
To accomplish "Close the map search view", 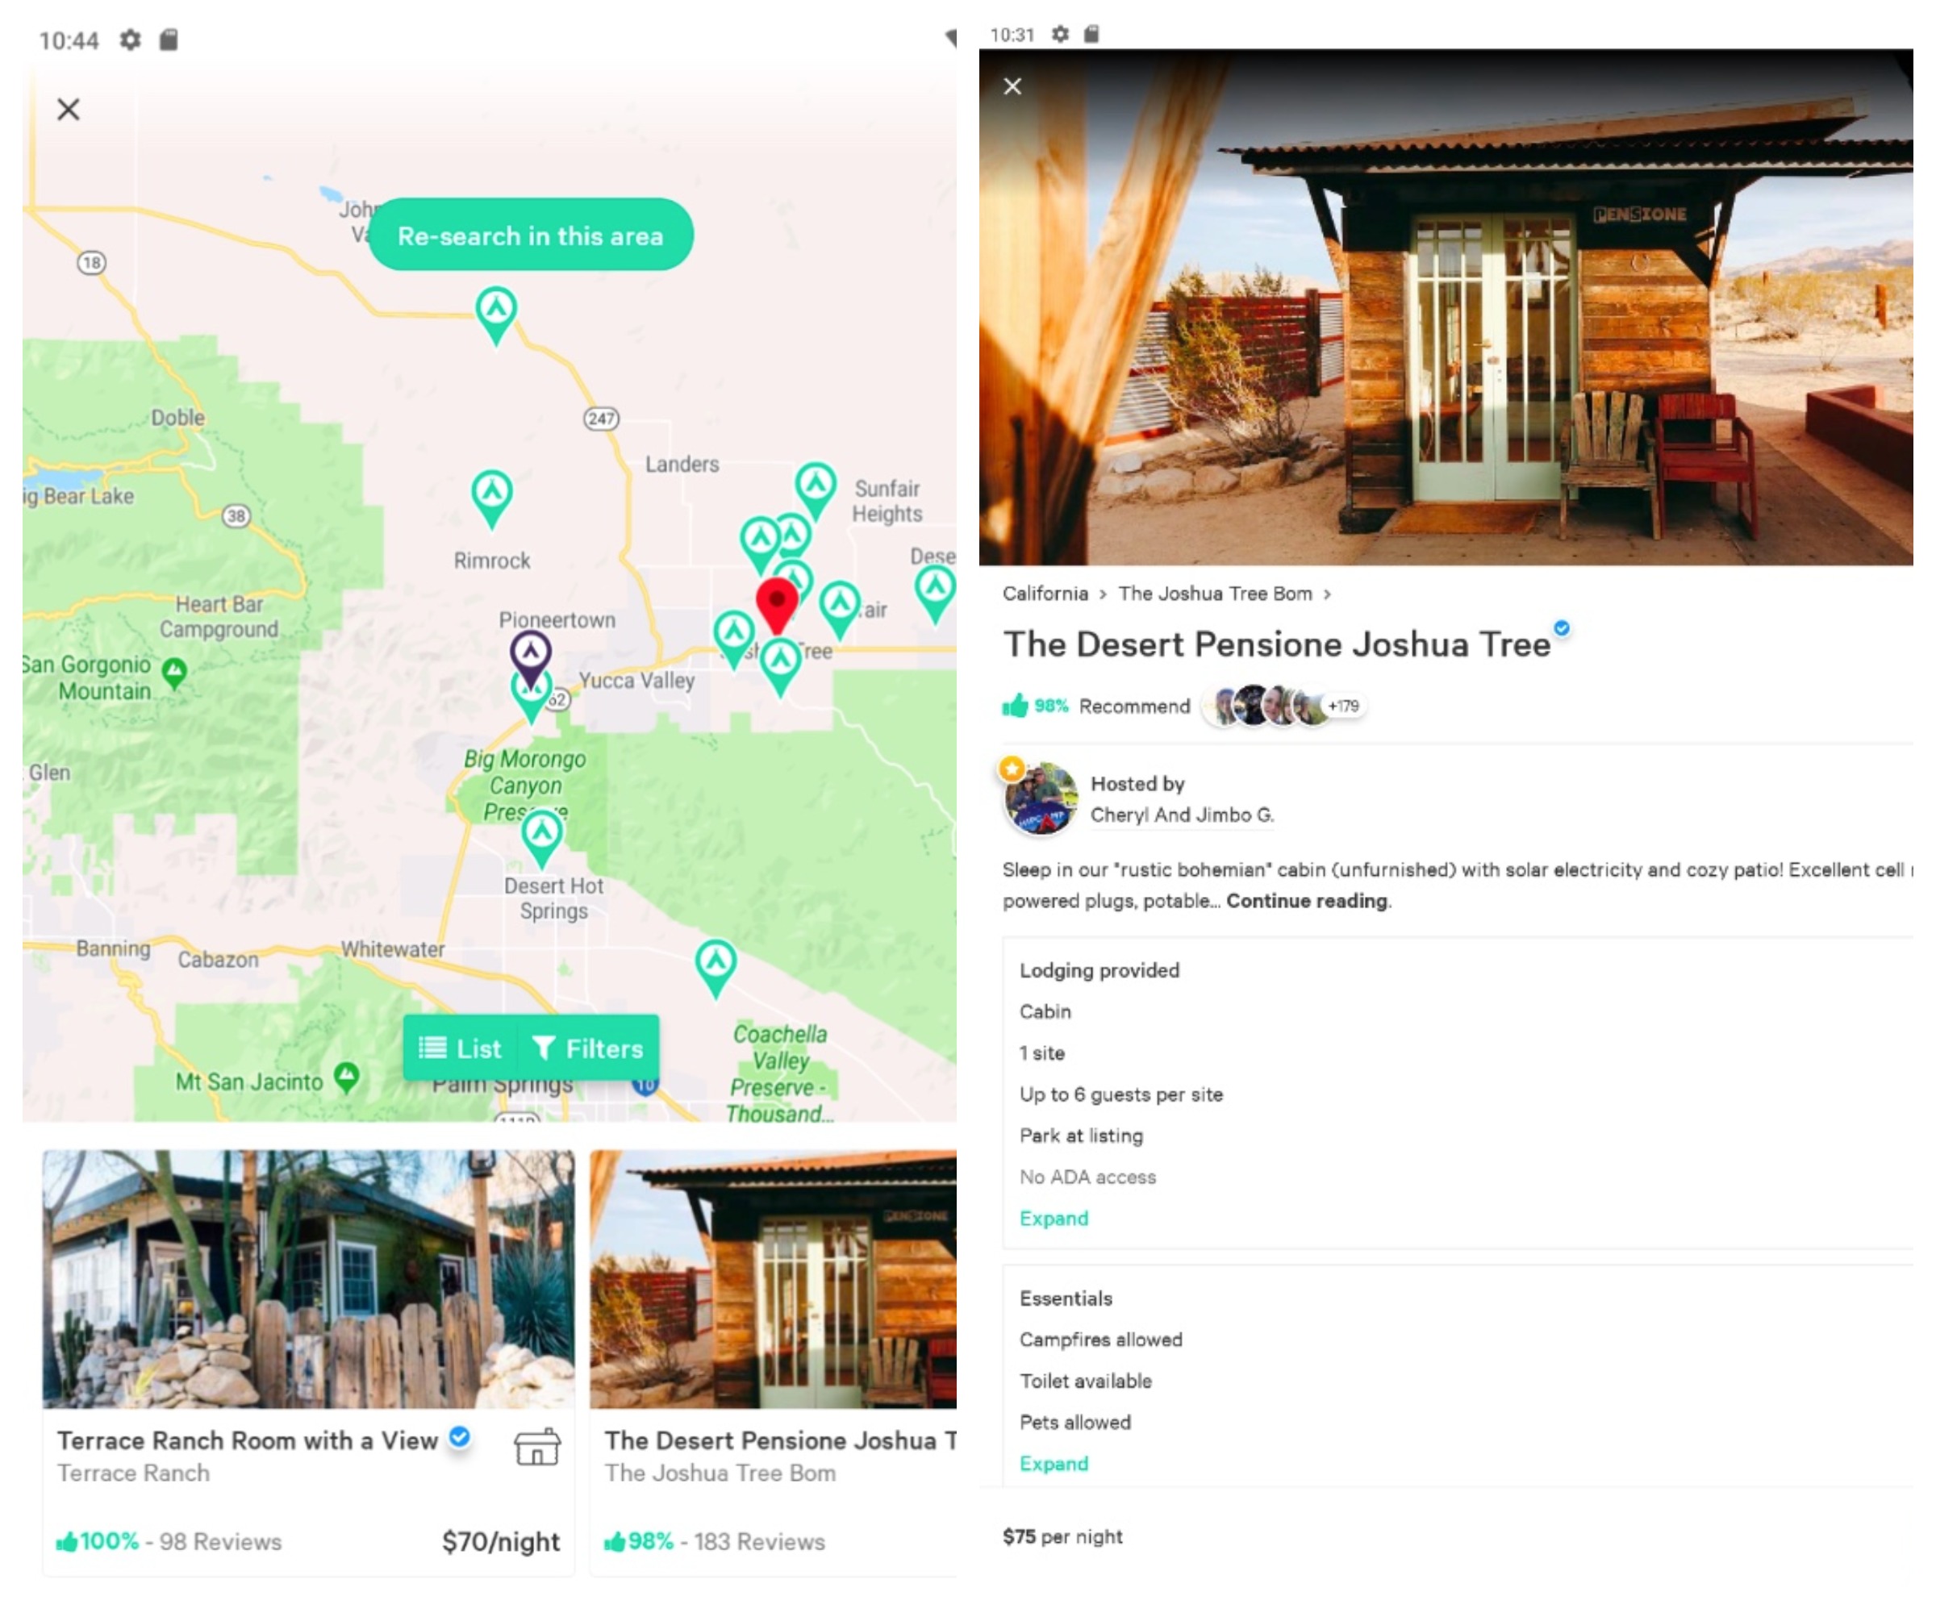I will click(x=69, y=110).
